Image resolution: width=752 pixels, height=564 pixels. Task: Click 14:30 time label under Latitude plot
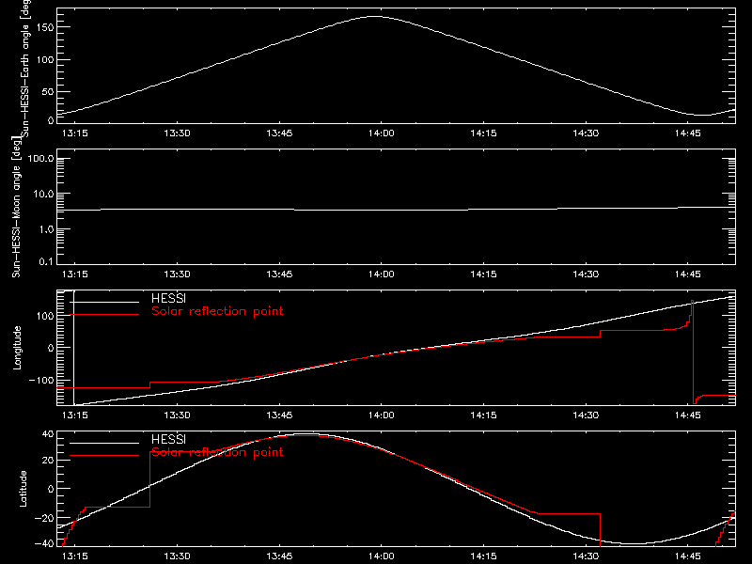click(586, 556)
